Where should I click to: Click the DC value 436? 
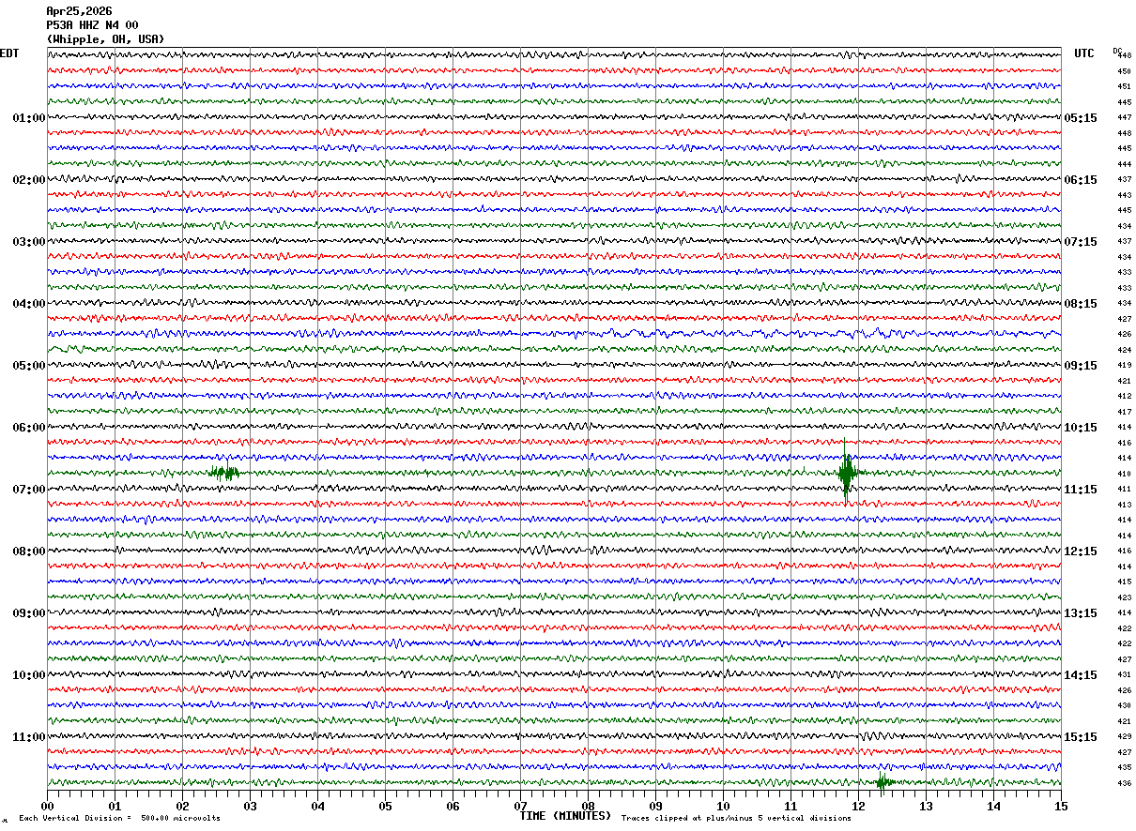[x=1124, y=783]
